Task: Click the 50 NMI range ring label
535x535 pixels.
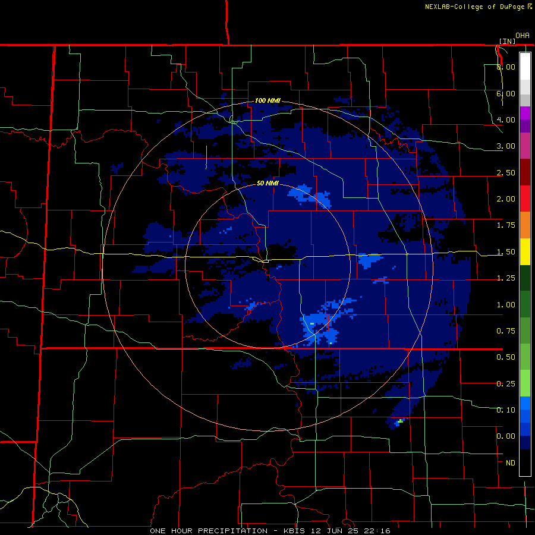Action: 267,183
